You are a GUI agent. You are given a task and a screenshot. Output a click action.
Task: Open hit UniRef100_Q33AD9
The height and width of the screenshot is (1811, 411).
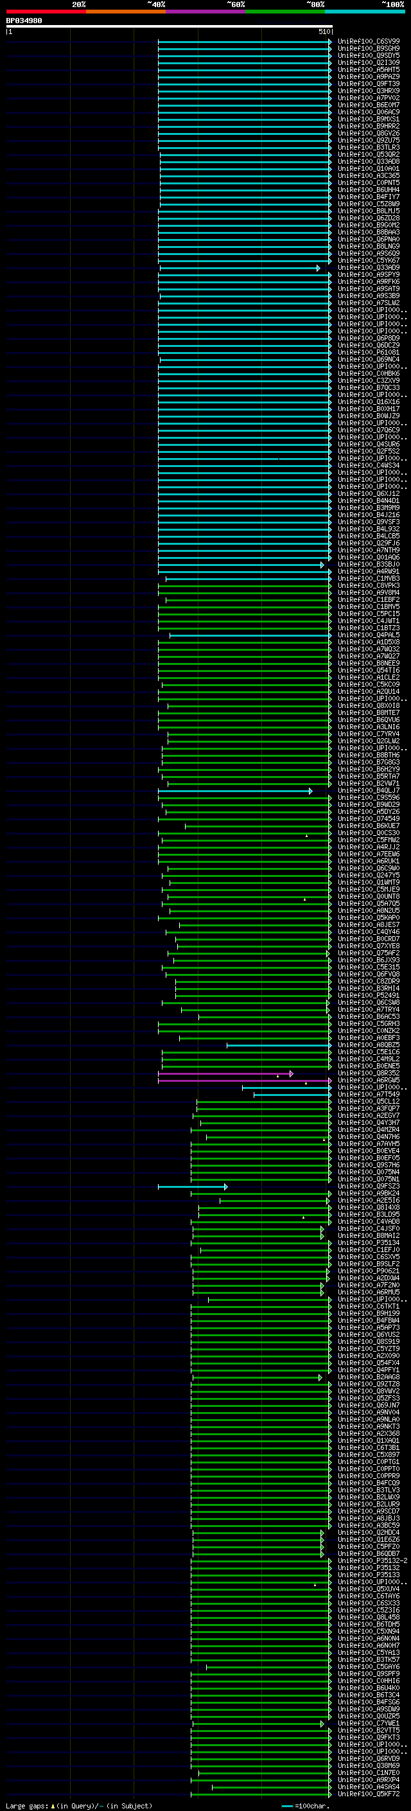(x=368, y=268)
